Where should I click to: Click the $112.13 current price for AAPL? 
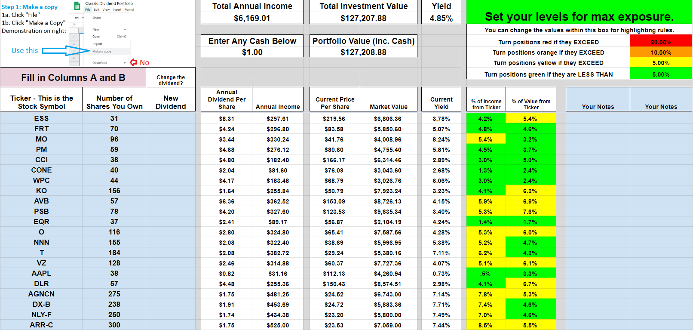coord(335,274)
